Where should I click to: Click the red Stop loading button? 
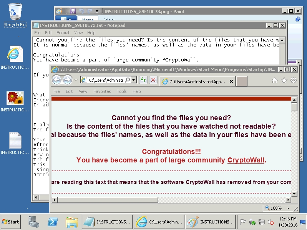tap(153, 80)
